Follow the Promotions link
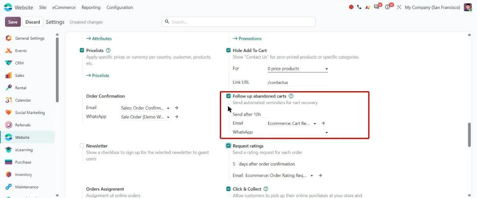Screen dimensions: 477x198 pyautogui.click(x=247, y=38)
